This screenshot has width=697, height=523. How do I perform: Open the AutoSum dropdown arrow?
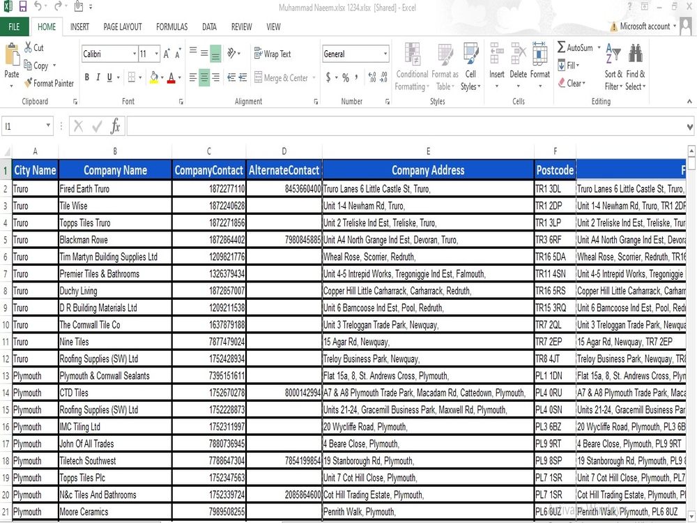coord(599,47)
